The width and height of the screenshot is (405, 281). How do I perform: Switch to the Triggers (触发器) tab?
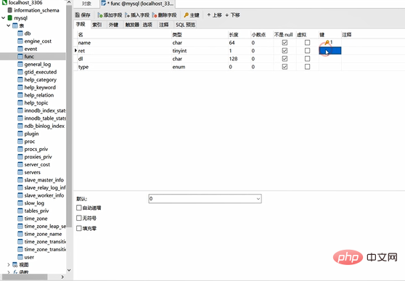point(132,25)
